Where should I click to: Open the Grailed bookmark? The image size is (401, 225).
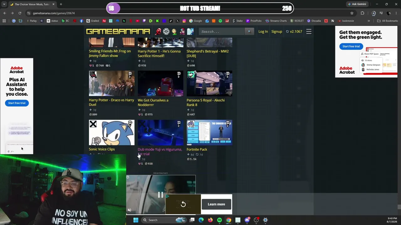(x=92, y=21)
